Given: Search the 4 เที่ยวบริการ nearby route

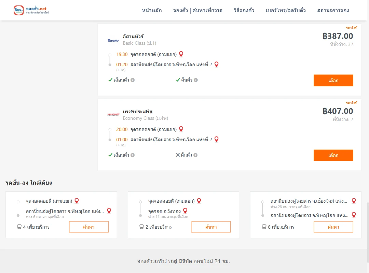Looking at the screenshot, I should coord(89,227).
